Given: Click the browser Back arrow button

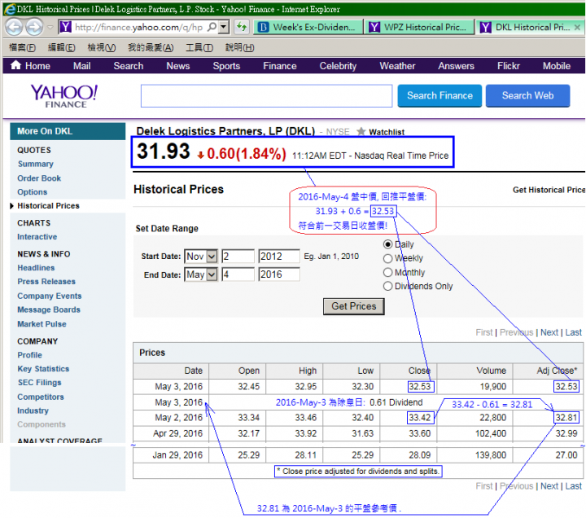Looking at the screenshot, I should [x=14, y=27].
